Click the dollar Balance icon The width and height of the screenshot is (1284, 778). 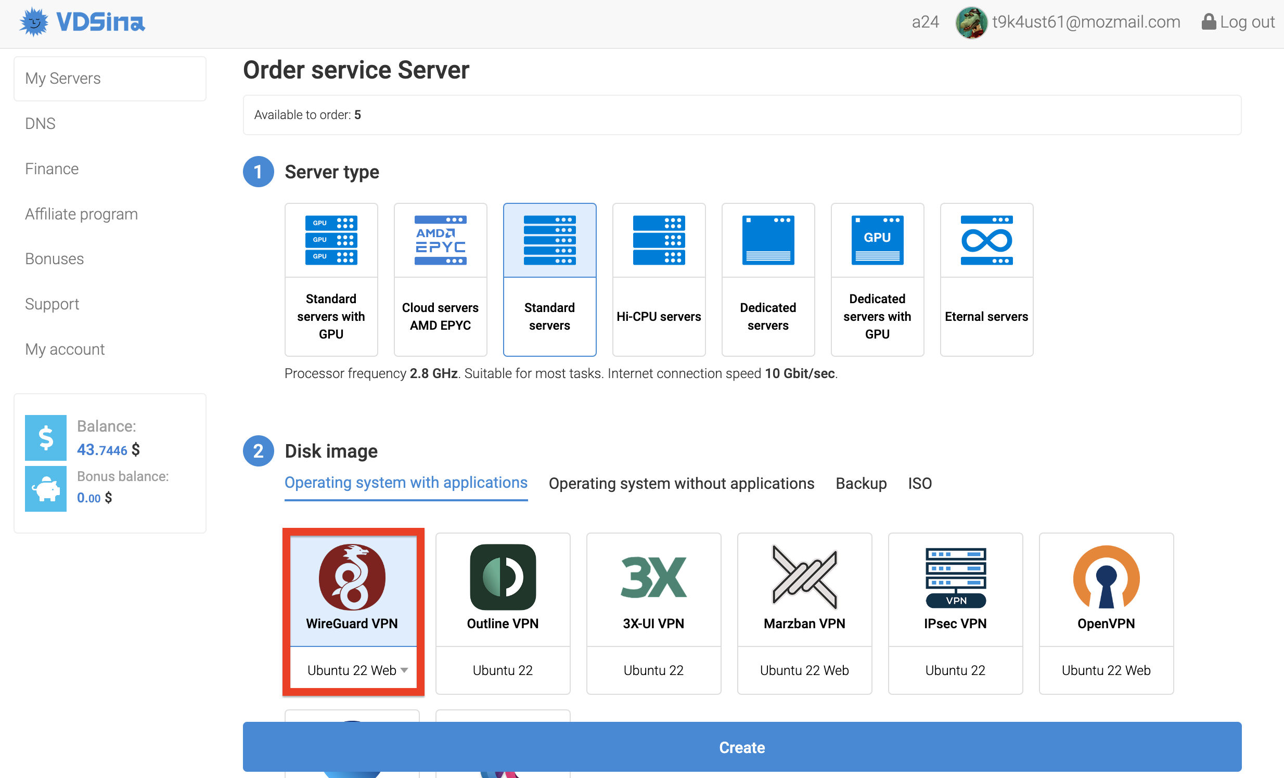[46, 437]
